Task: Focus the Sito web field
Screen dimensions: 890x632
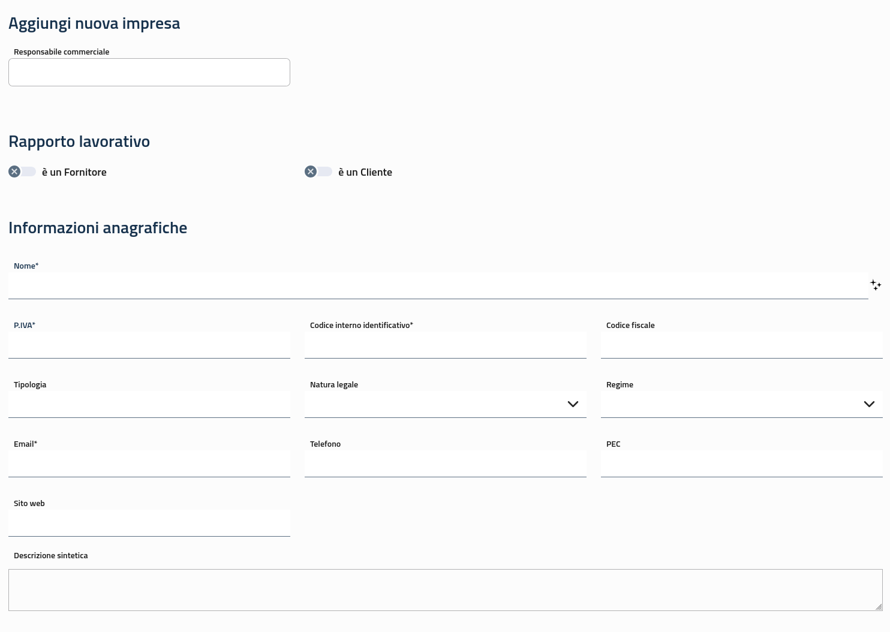Action: [149, 523]
